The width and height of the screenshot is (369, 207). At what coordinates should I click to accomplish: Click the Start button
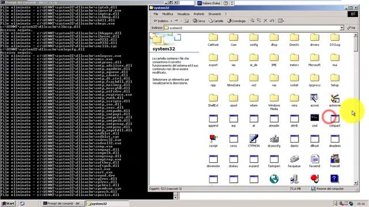pyautogui.click(x=8, y=204)
